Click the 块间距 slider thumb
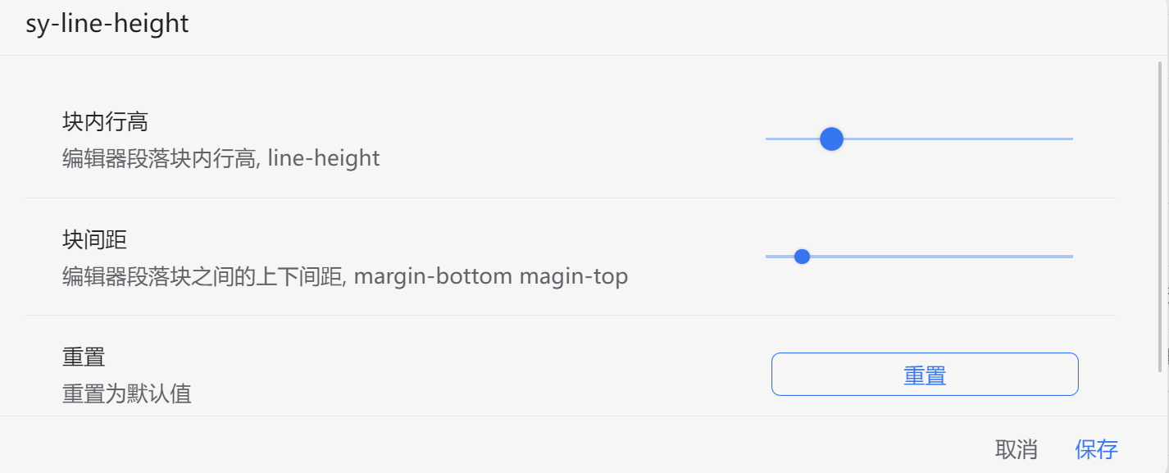This screenshot has height=473, width=1169. 803,257
